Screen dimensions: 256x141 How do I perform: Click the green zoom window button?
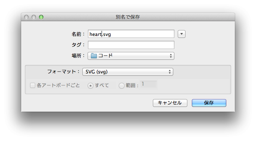point(41,17)
